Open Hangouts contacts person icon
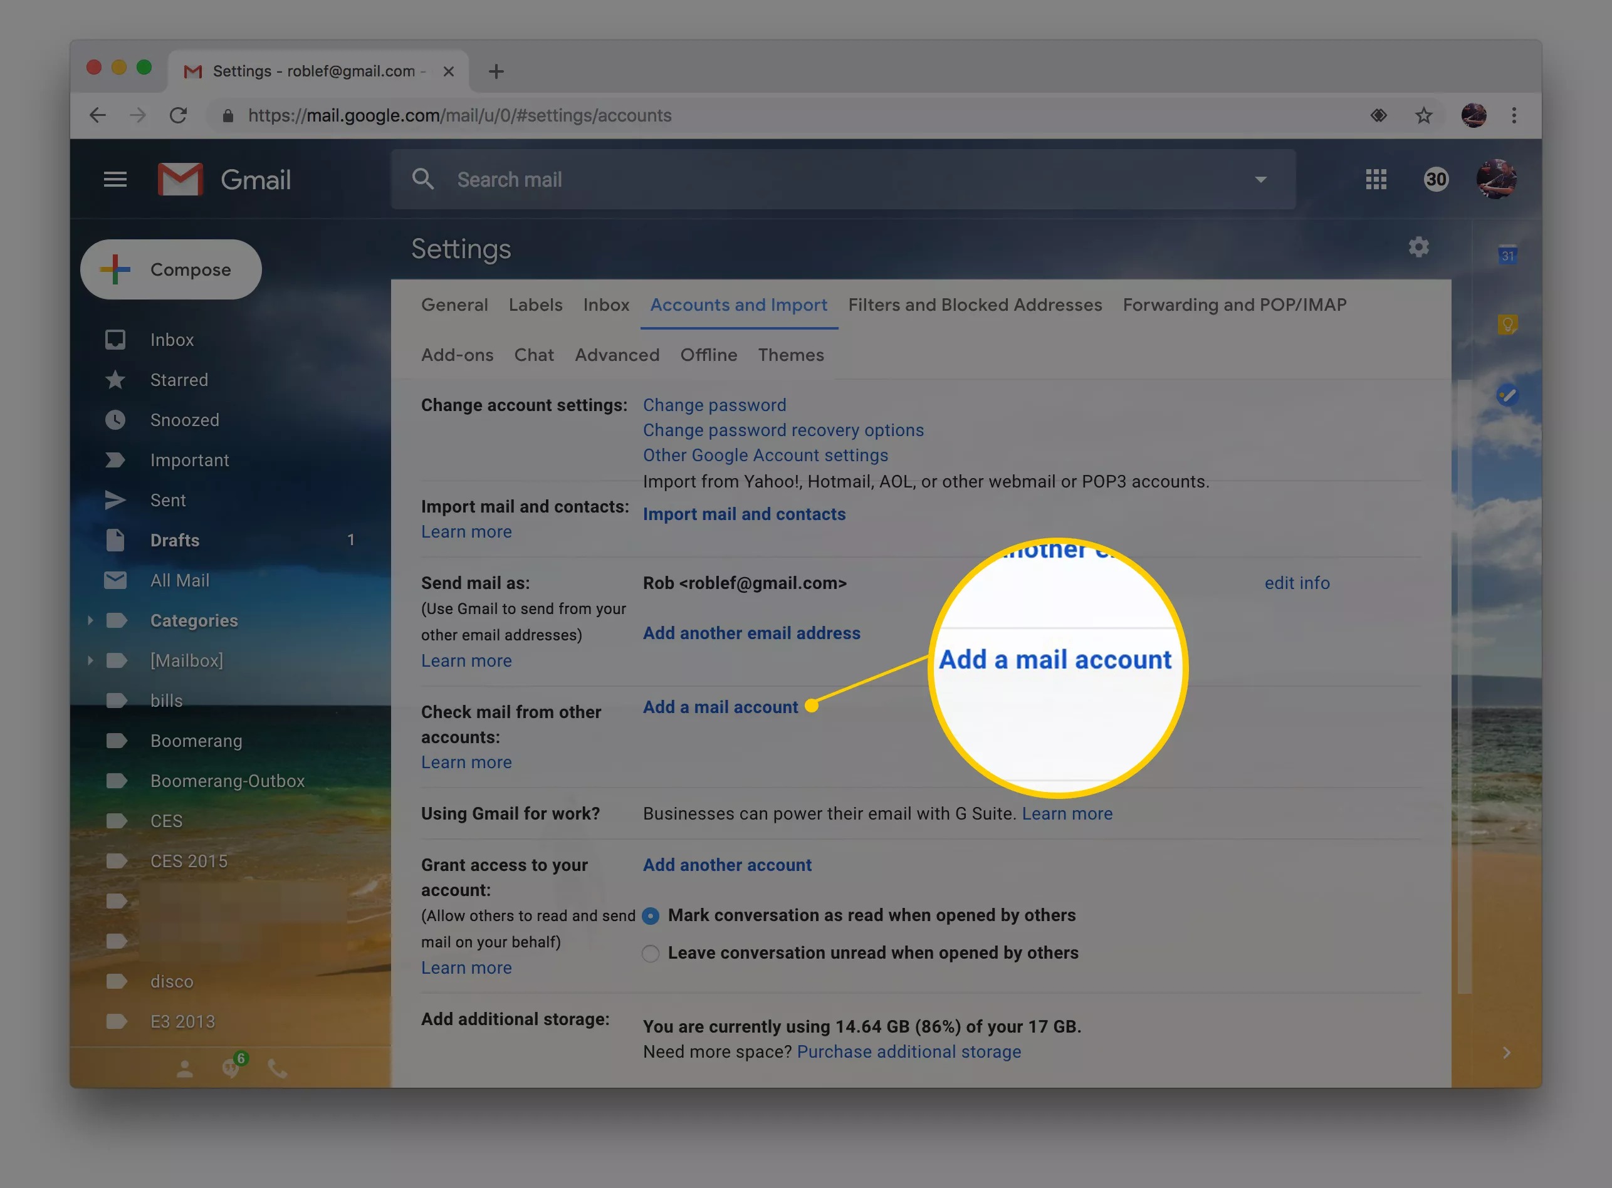 point(184,1070)
